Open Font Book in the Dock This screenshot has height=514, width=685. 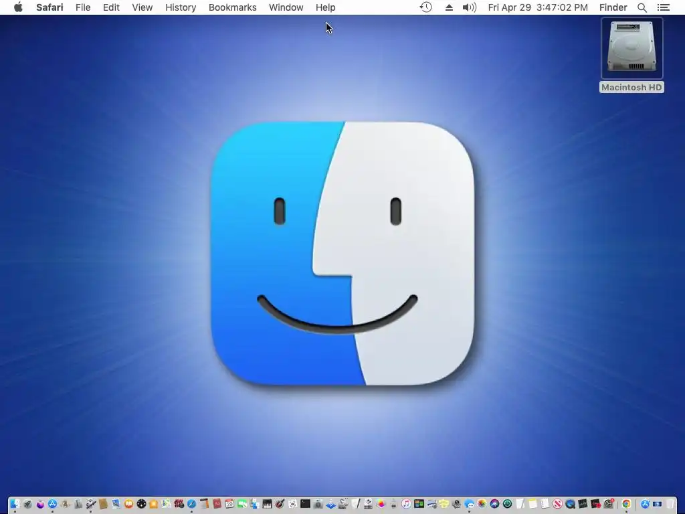click(78, 504)
